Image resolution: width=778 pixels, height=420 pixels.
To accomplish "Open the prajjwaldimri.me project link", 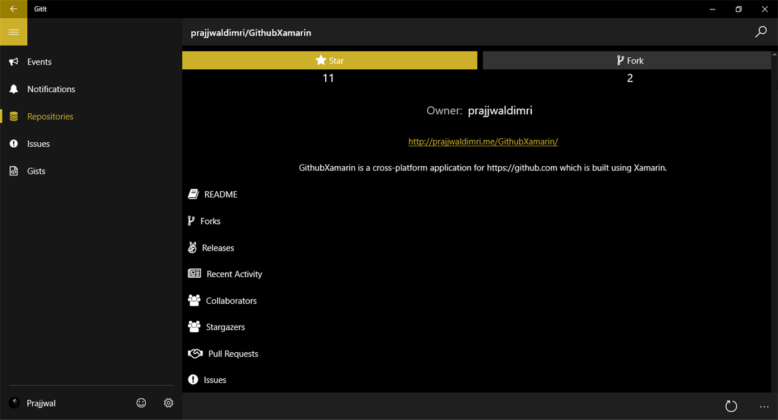I will (483, 141).
